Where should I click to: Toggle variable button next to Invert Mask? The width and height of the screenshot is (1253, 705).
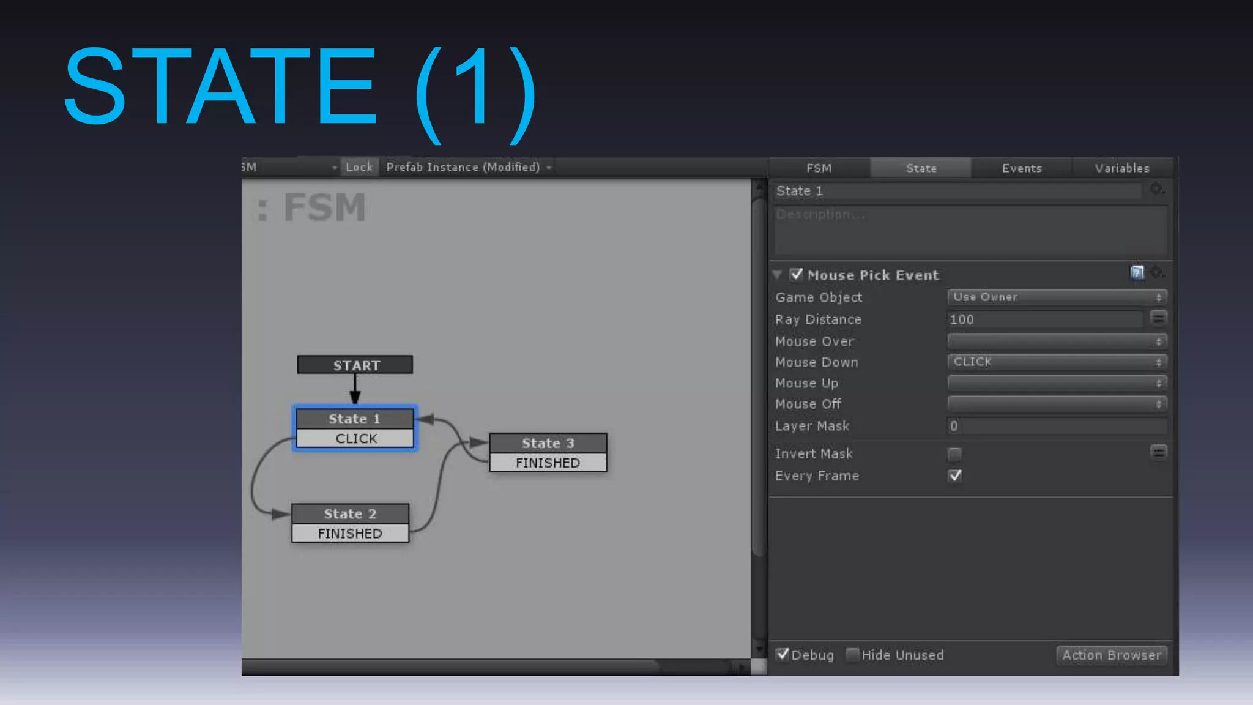click(1158, 452)
